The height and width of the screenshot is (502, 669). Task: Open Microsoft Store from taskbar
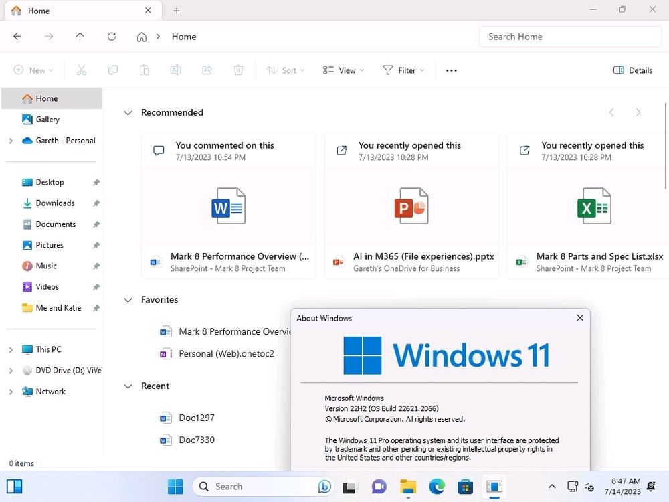click(466, 487)
